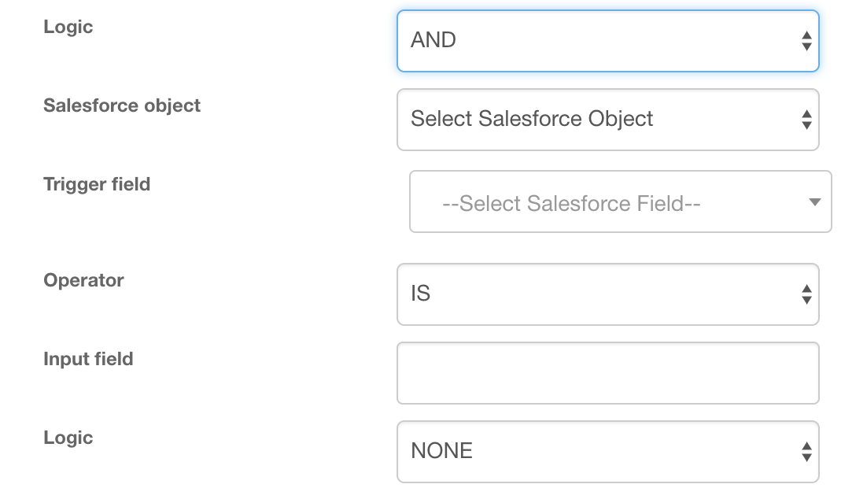Click the Operator label
The height and width of the screenshot is (499, 867).
83,280
